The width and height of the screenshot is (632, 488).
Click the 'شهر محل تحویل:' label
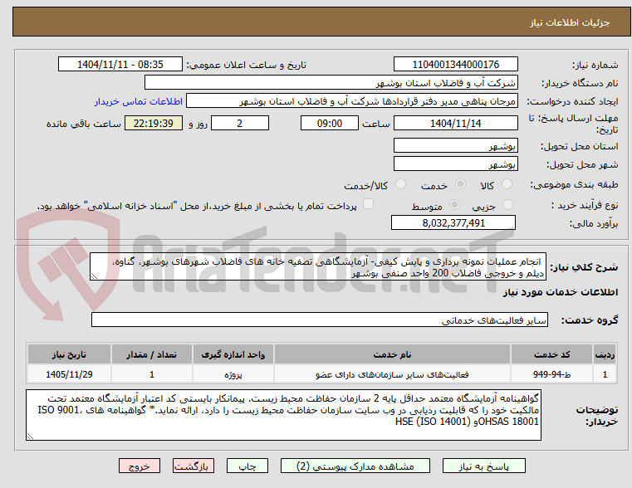582,164
